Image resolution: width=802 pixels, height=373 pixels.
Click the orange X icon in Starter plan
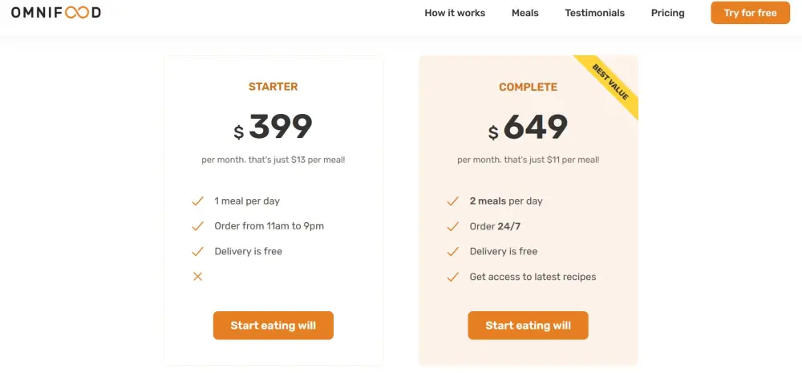click(197, 277)
